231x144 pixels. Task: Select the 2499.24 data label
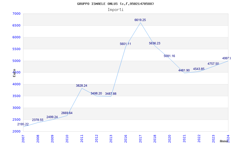point(52,117)
